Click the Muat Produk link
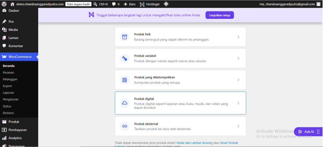 pyautogui.click(x=229, y=143)
